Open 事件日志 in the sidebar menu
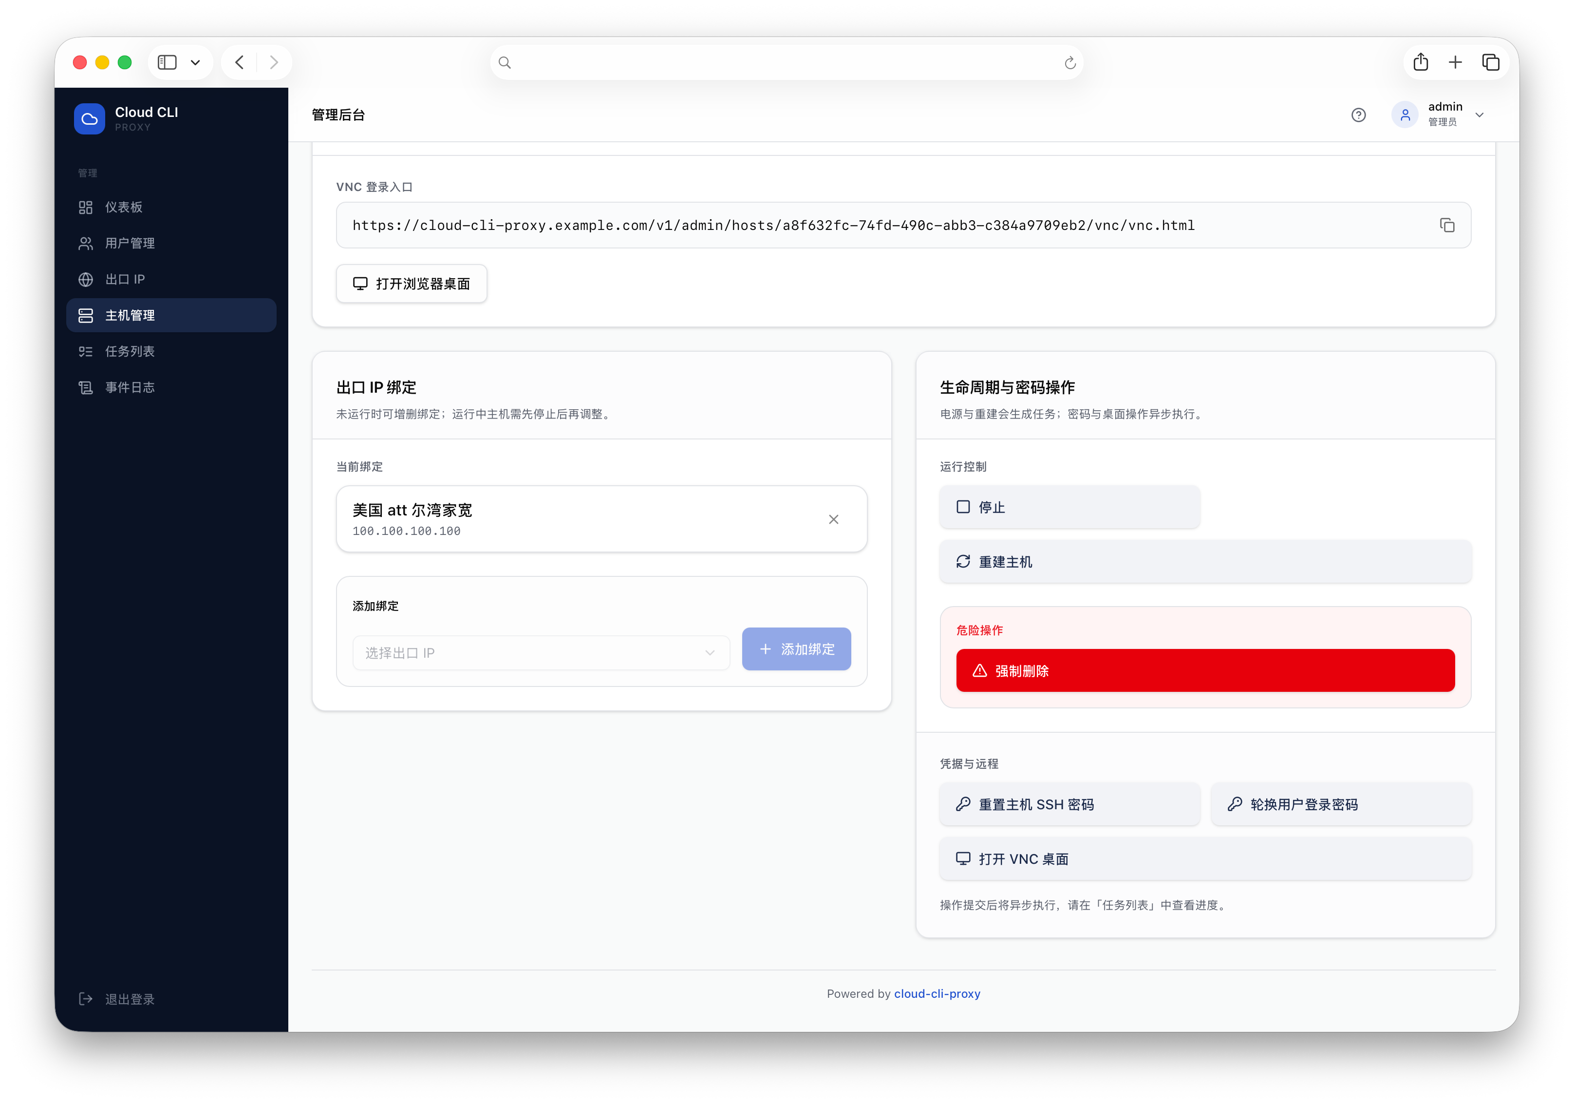This screenshot has width=1574, height=1104. pyautogui.click(x=130, y=387)
